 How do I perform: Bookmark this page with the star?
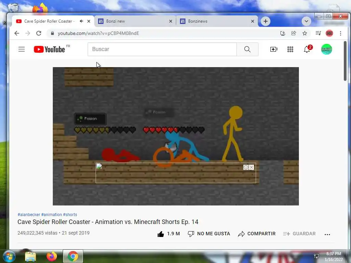(x=305, y=33)
